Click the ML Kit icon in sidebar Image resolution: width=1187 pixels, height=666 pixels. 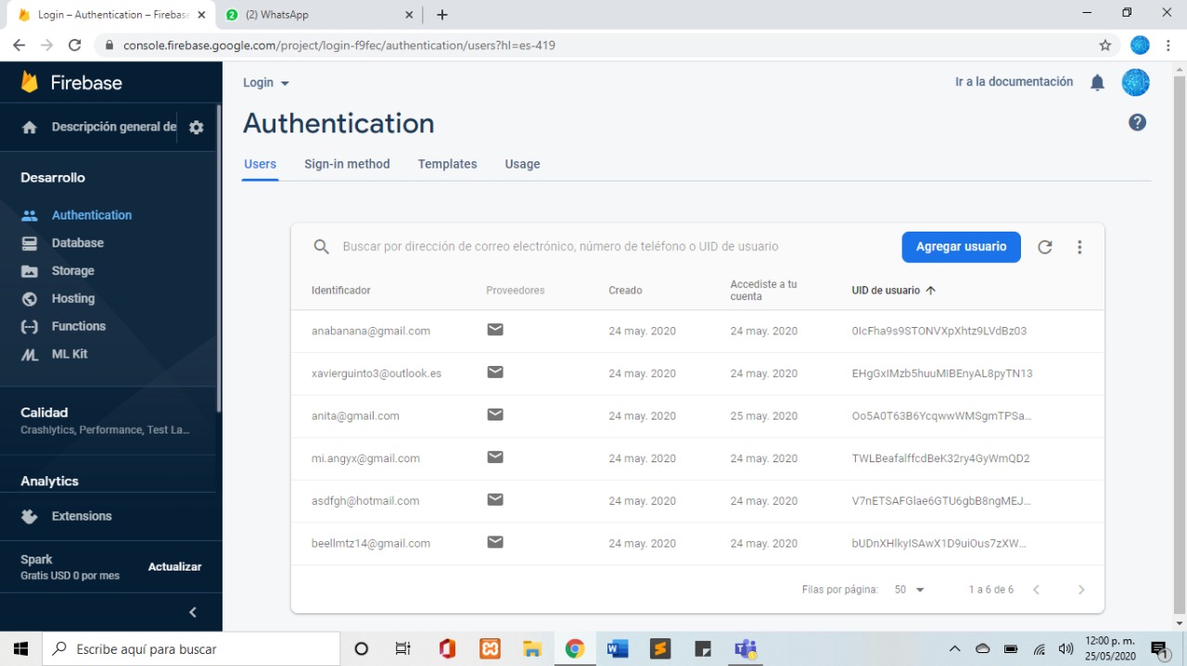pos(30,354)
